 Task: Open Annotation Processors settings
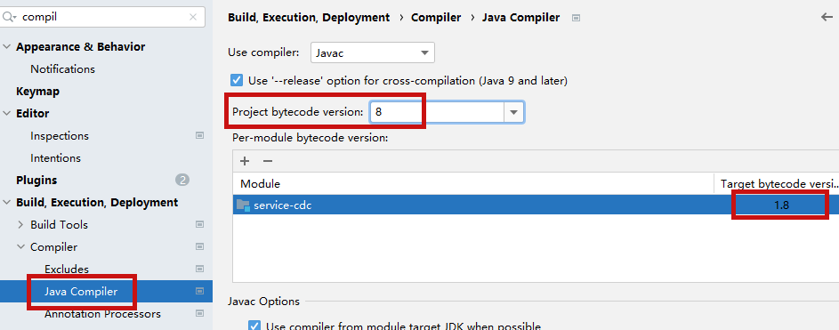102,314
